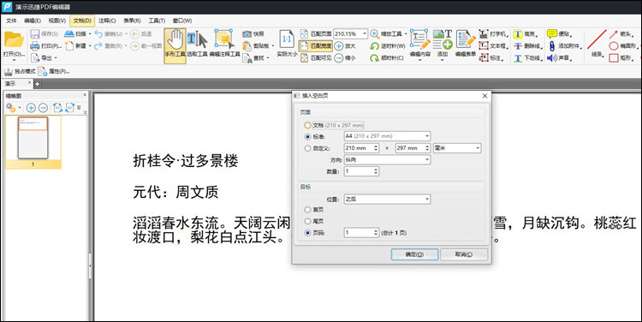Open the Document (文档) menu
Image resolution: width=642 pixels, height=322 pixels.
[x=82, y=21]
